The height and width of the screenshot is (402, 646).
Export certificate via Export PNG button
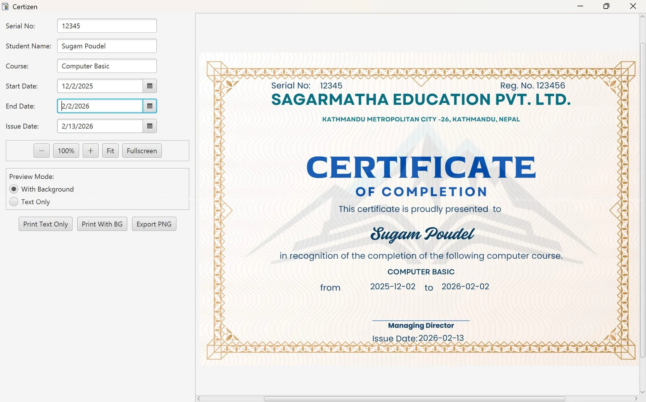154,224
